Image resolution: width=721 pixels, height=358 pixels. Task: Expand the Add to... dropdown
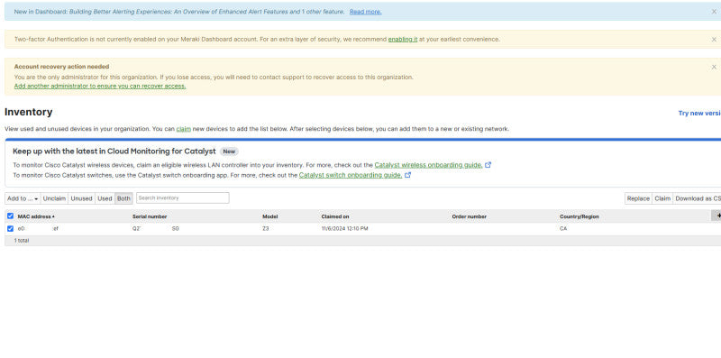(x=23, y=198)
